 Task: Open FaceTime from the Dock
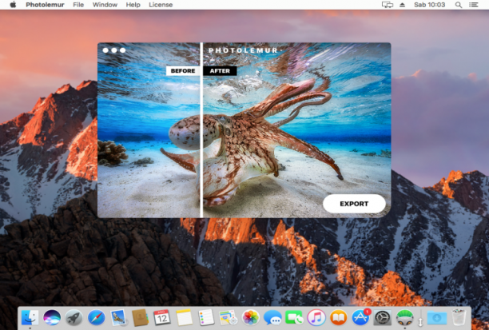294,318
